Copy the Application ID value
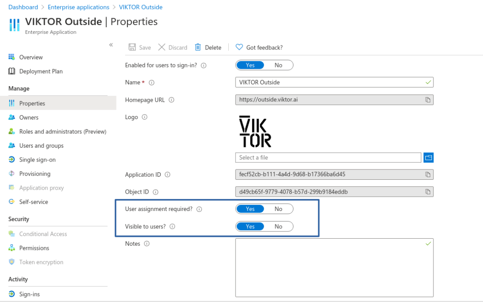The height and width of the screenshot is (302, 483). pos(428,174)
